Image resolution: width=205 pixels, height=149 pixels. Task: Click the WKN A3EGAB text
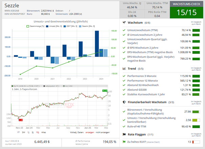pyautogui.click(x=12, y=11)
